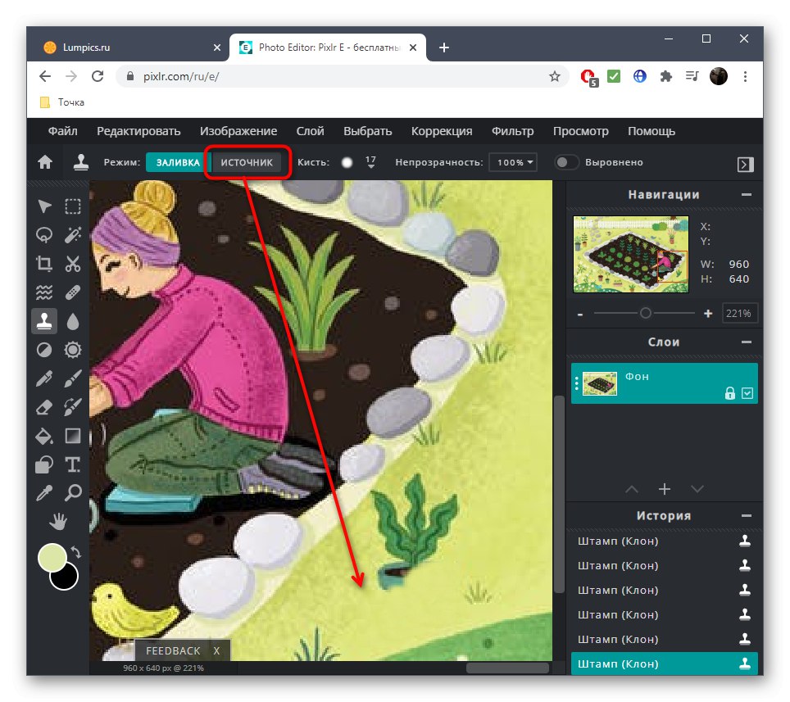Pick the Fill bucket tool
The width and height of the screenshot is (790, 702).
point(44,436)
